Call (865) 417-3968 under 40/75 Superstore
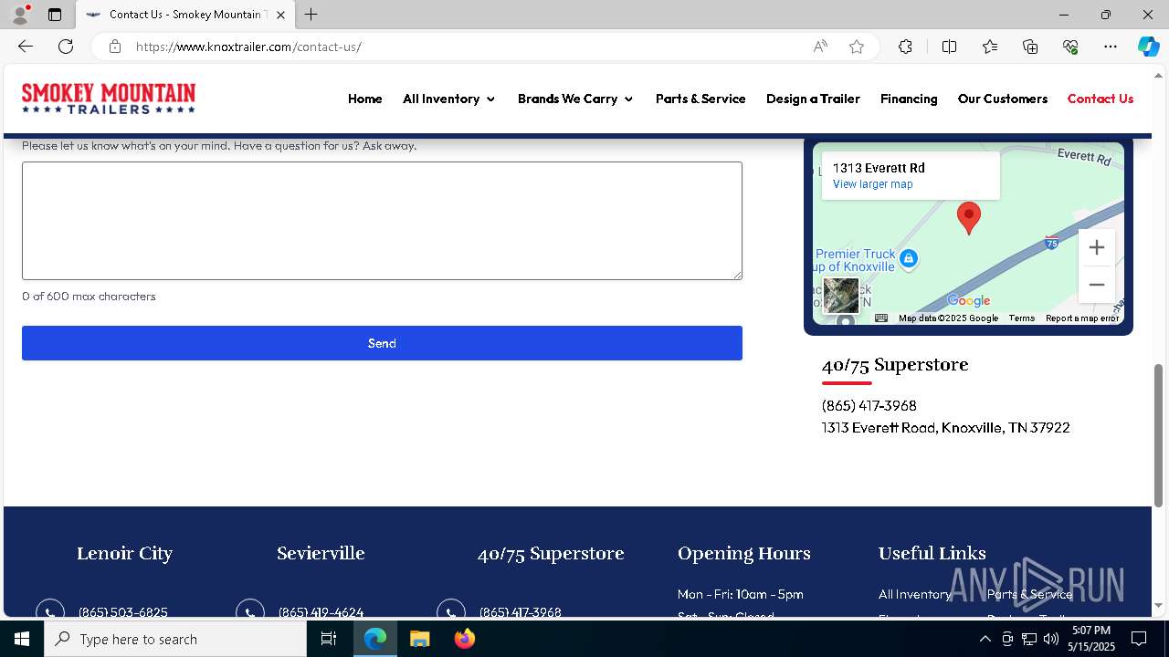 869,405
